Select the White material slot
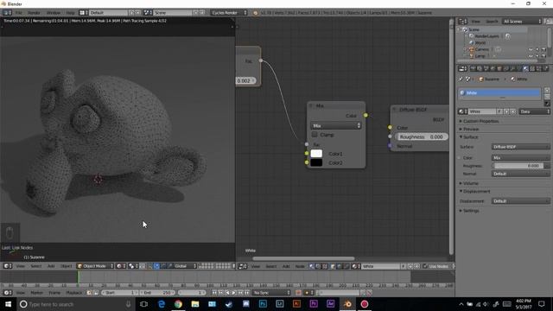553x311 pixels. pyautogui.click(x=499, y=93)
